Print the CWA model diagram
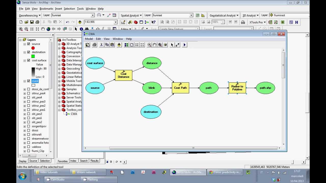The height and width of the screenshot is (183, 326). [x=94, y=45]
